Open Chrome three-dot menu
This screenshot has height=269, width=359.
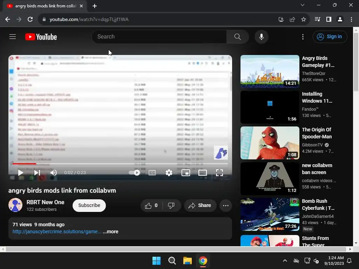[351, 20]
